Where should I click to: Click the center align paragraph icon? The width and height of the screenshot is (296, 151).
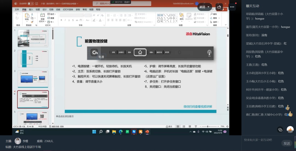(x=112, y=20)
